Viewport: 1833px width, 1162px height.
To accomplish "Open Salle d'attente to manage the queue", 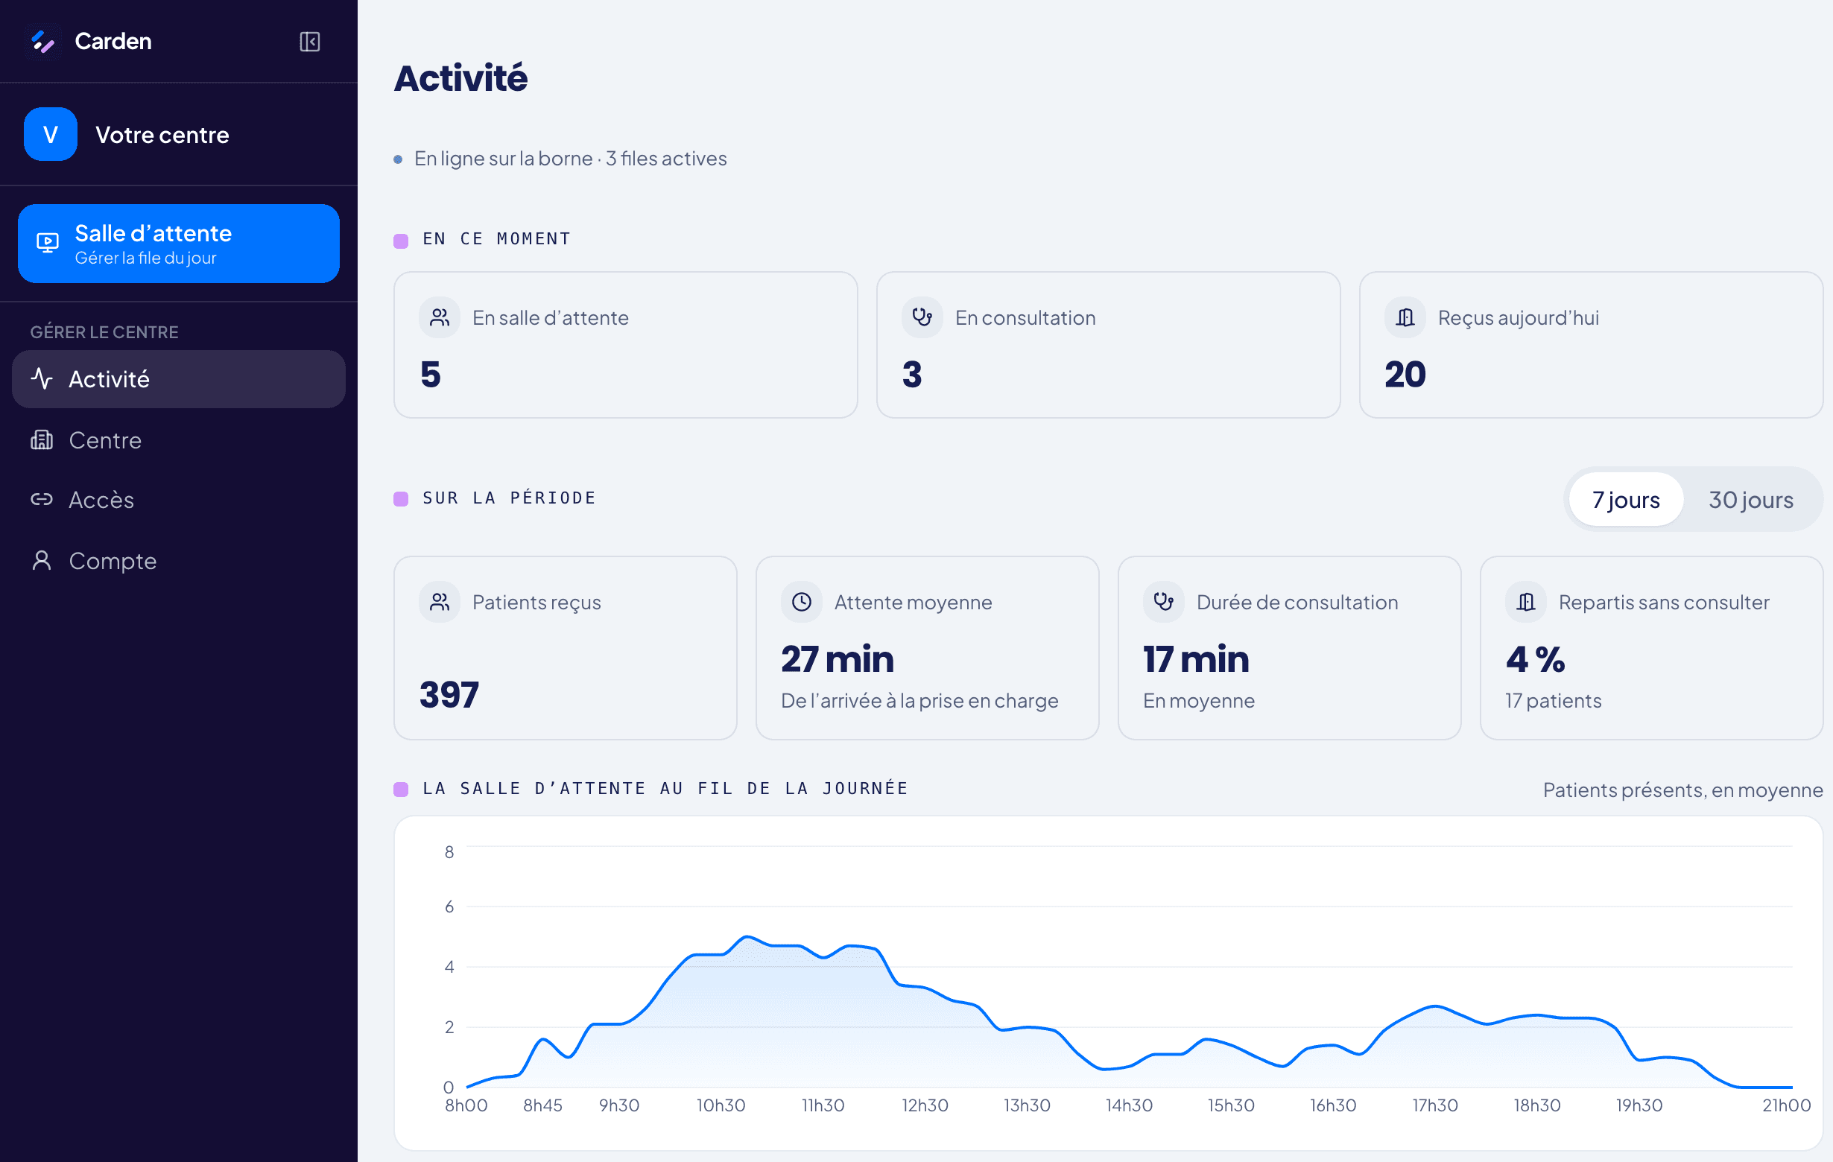I will click(179, 244).
